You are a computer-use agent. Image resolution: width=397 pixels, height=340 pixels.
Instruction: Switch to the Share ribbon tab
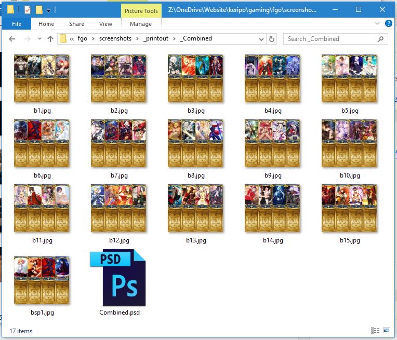point(76,24)
